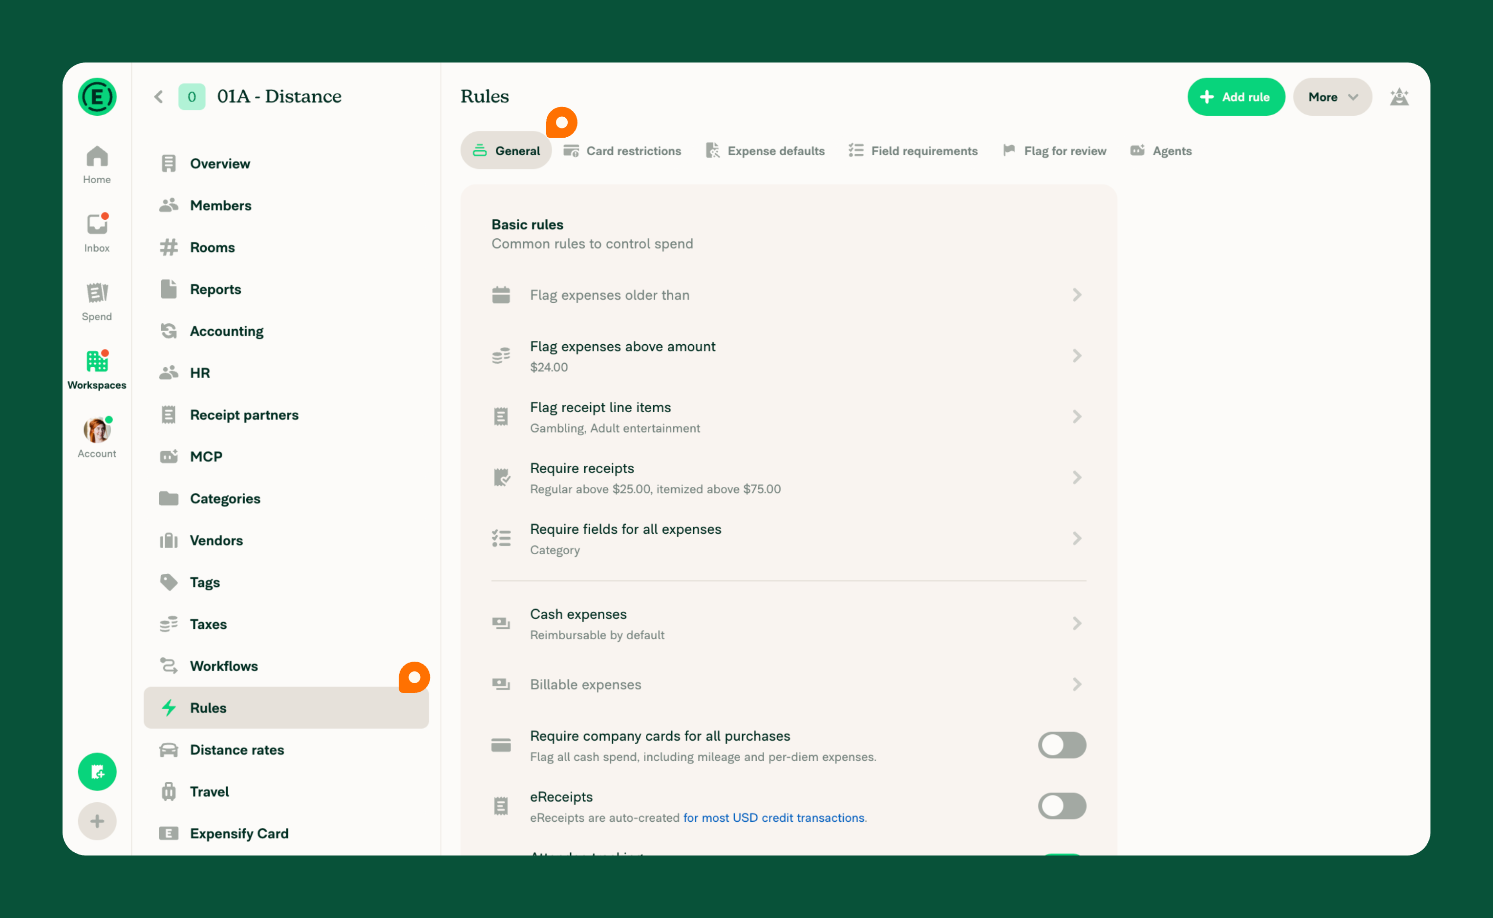This screenshot has height=918, width=1493.
Task: Switch to Field requirements tab
Action: point(914,150)
